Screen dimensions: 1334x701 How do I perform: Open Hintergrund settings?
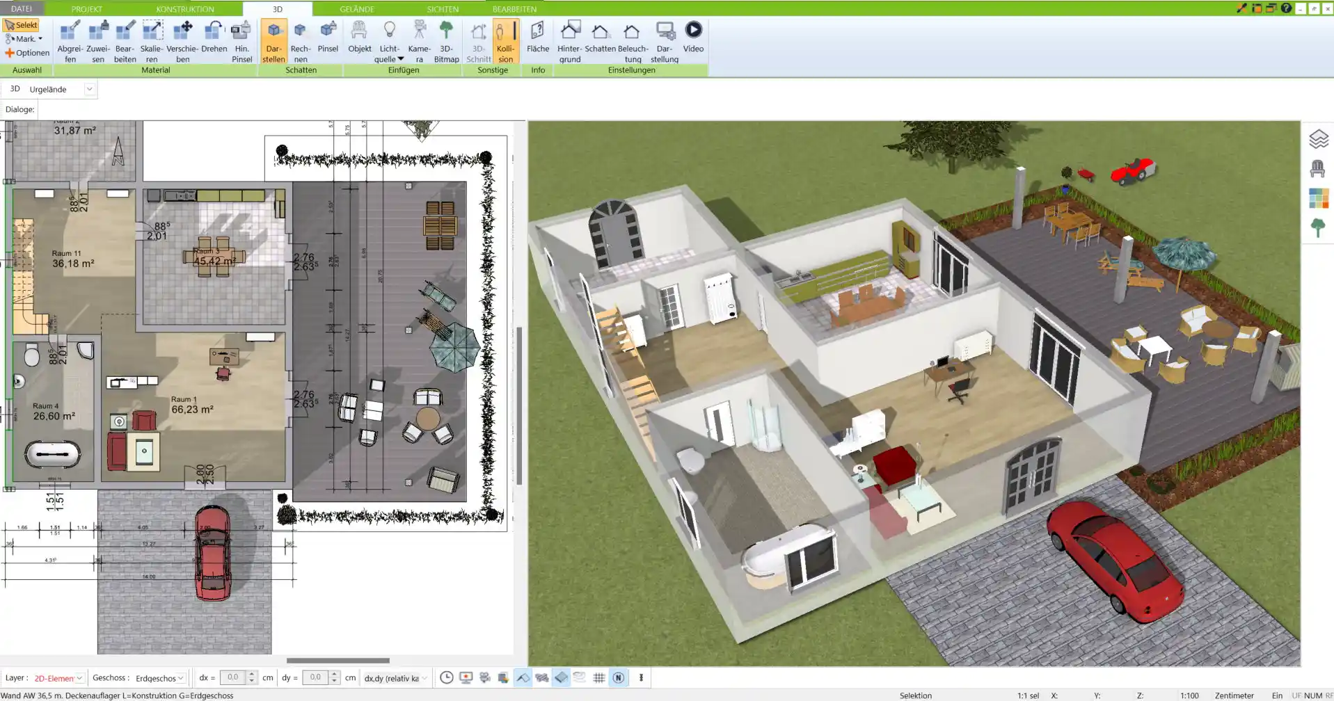pyautogui.click(x=569, y=42)
